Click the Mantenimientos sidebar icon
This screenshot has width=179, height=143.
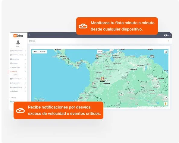(x=11, y=79)
